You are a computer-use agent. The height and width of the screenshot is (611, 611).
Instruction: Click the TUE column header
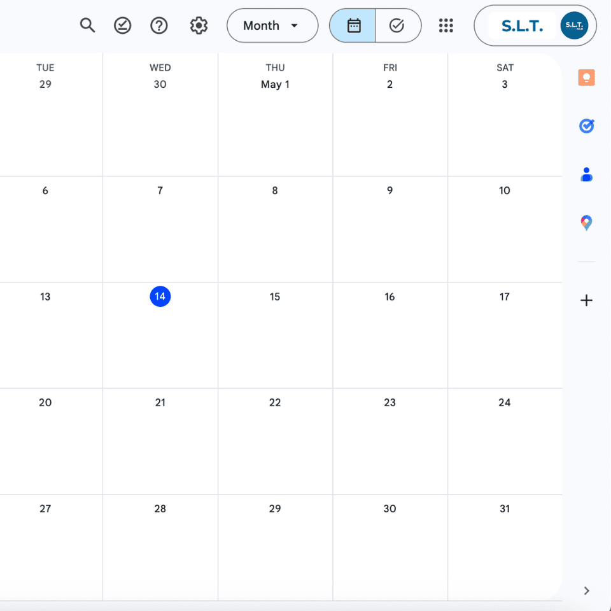tap(45, 67)
